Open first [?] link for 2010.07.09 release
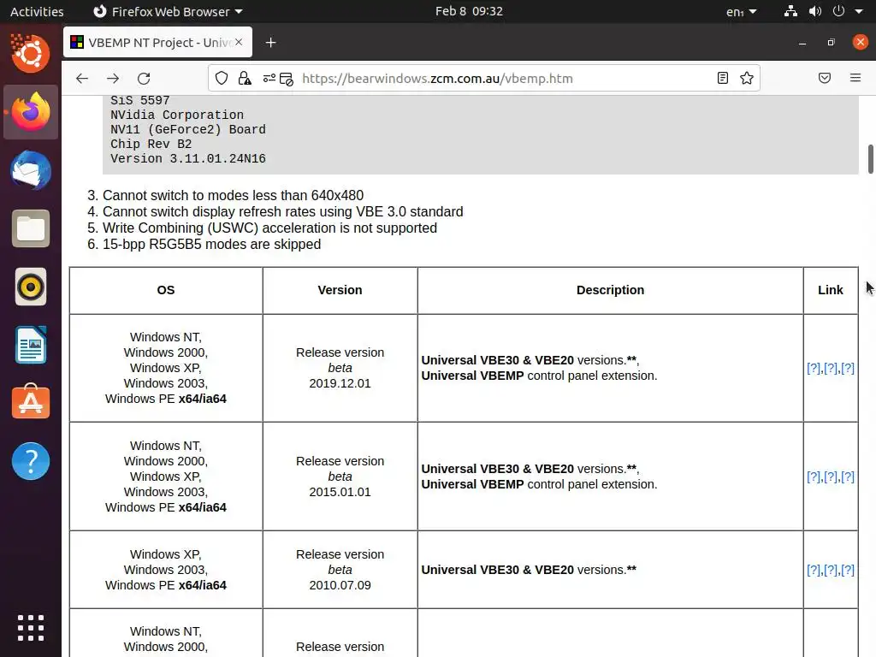Image resolution: width=876 pixels, height=657 pixels. (x=814, y=570)
